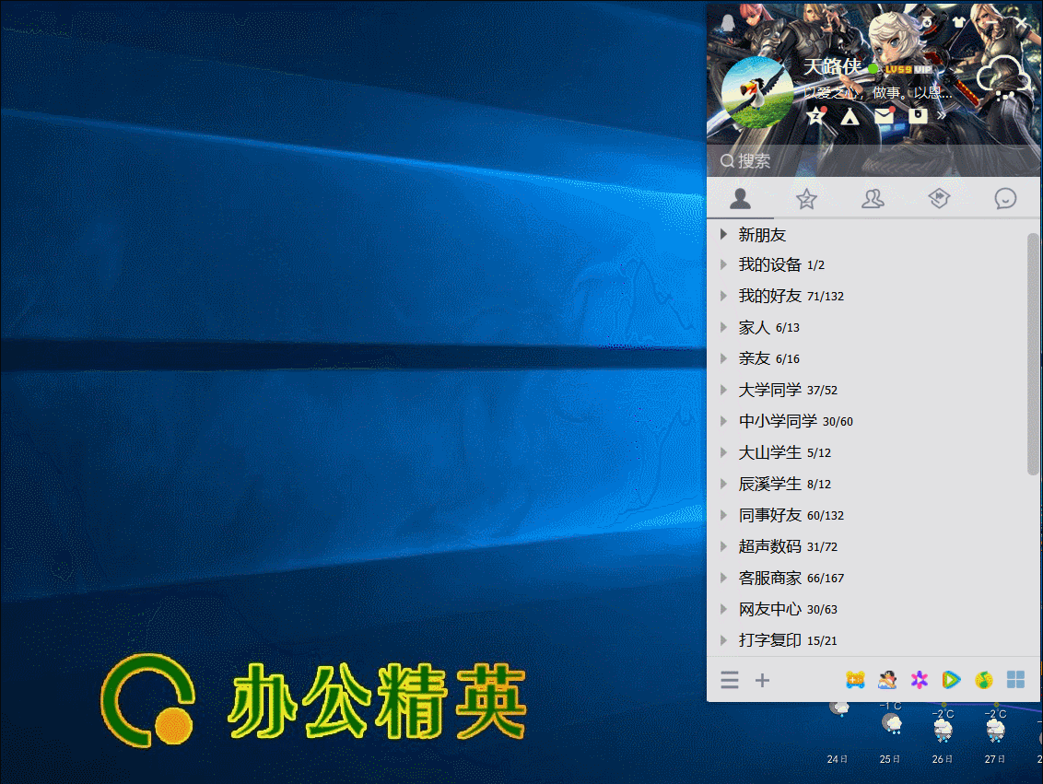Launch Tencent Video play icon

951,680
